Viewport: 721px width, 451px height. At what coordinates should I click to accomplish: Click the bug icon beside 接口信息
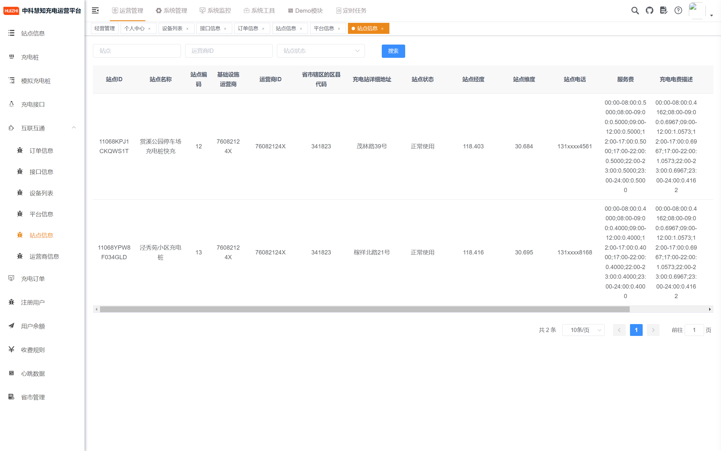click(x=20, y=171)
